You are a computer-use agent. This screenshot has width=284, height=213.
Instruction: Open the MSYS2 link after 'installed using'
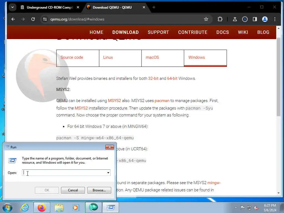tap(114, 100)
